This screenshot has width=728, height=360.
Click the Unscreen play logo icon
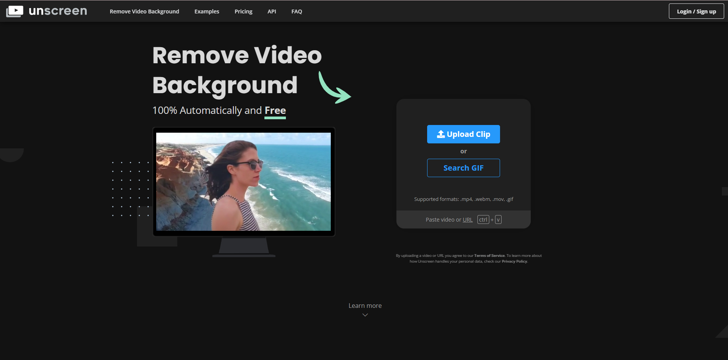(x=15, y=11)
